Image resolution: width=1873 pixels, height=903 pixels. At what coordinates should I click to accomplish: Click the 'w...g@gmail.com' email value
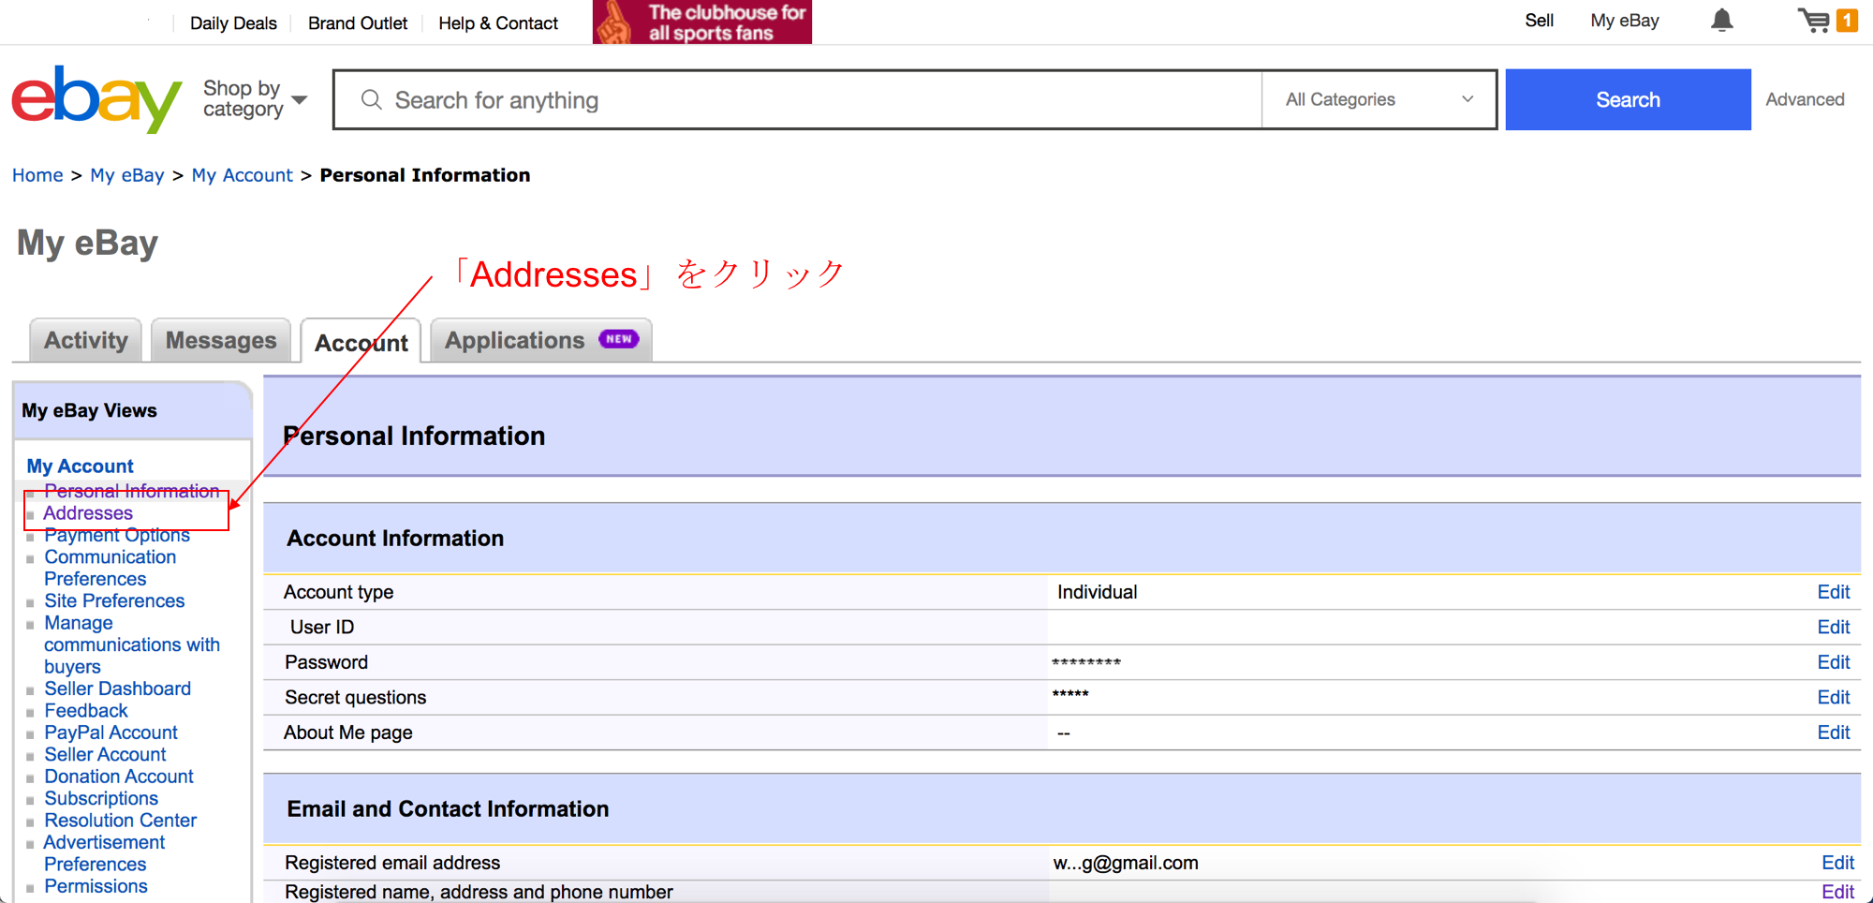click(1126, 863)
